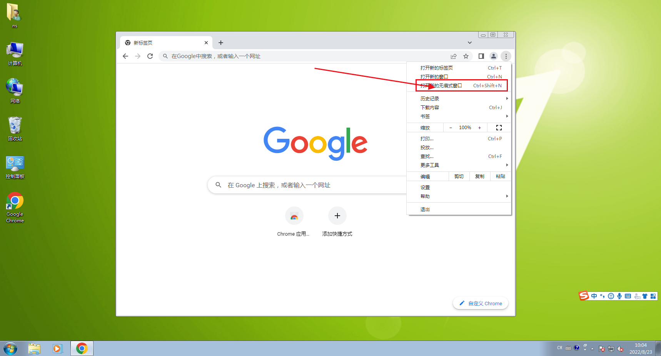The width and height of the screenshot is (661, 356).
Task: Unmute the volume icon in the system tray
Action: point(620,349)
